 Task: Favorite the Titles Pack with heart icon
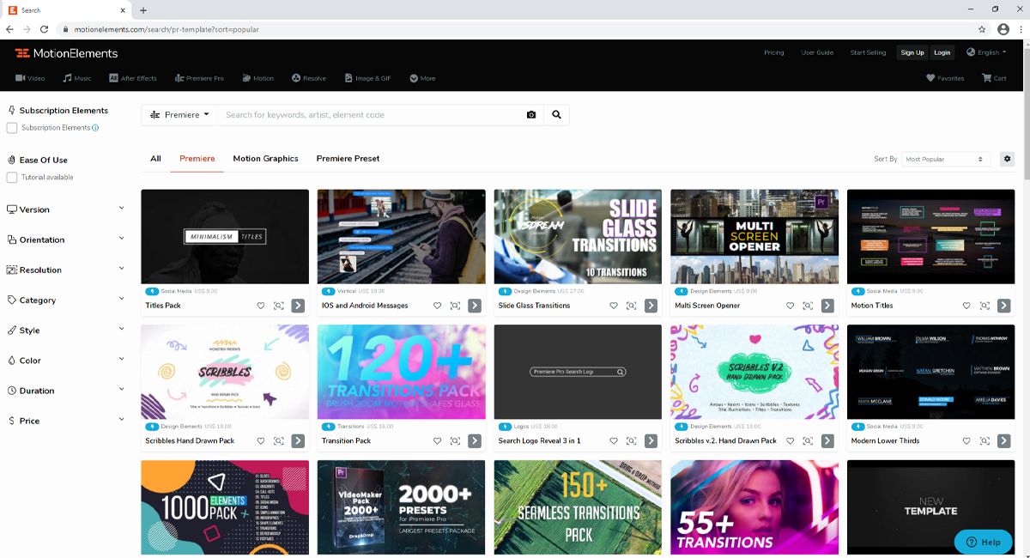(261, 306)
